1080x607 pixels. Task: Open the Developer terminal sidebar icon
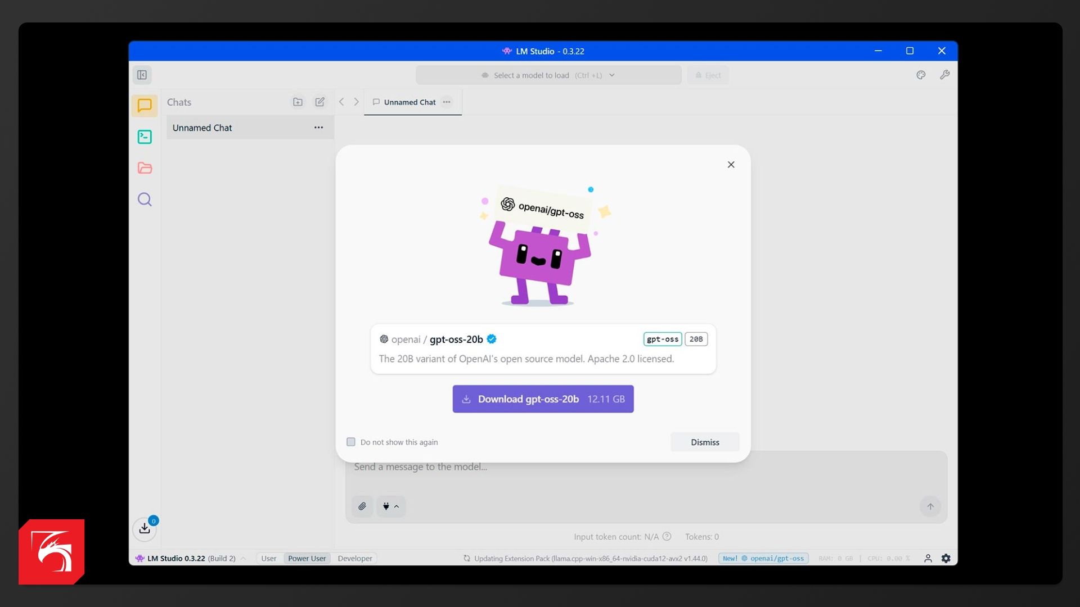[x=145, y=137]
